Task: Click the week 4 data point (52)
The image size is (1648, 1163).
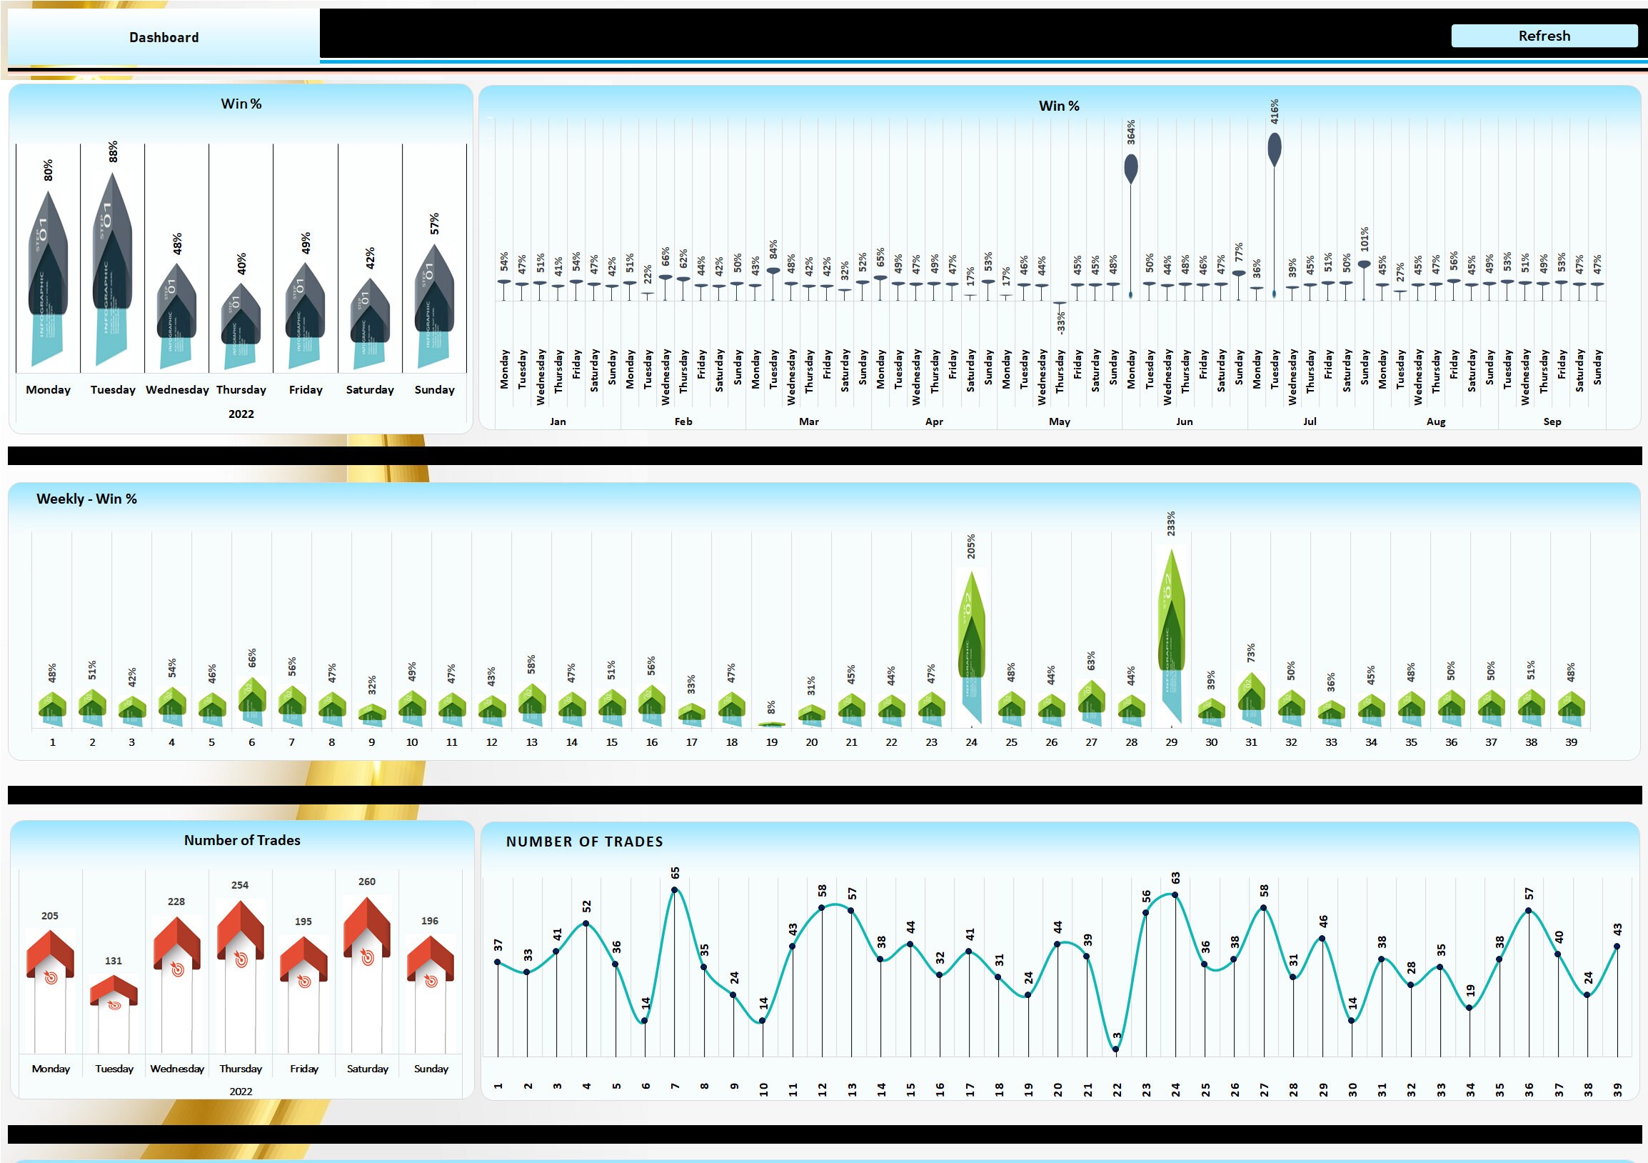Action: point(586,924)
